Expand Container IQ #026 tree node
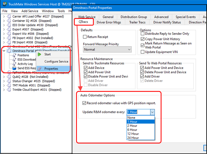Image resolution: width=207 pixels, height=154 pixels. [4, 21]
